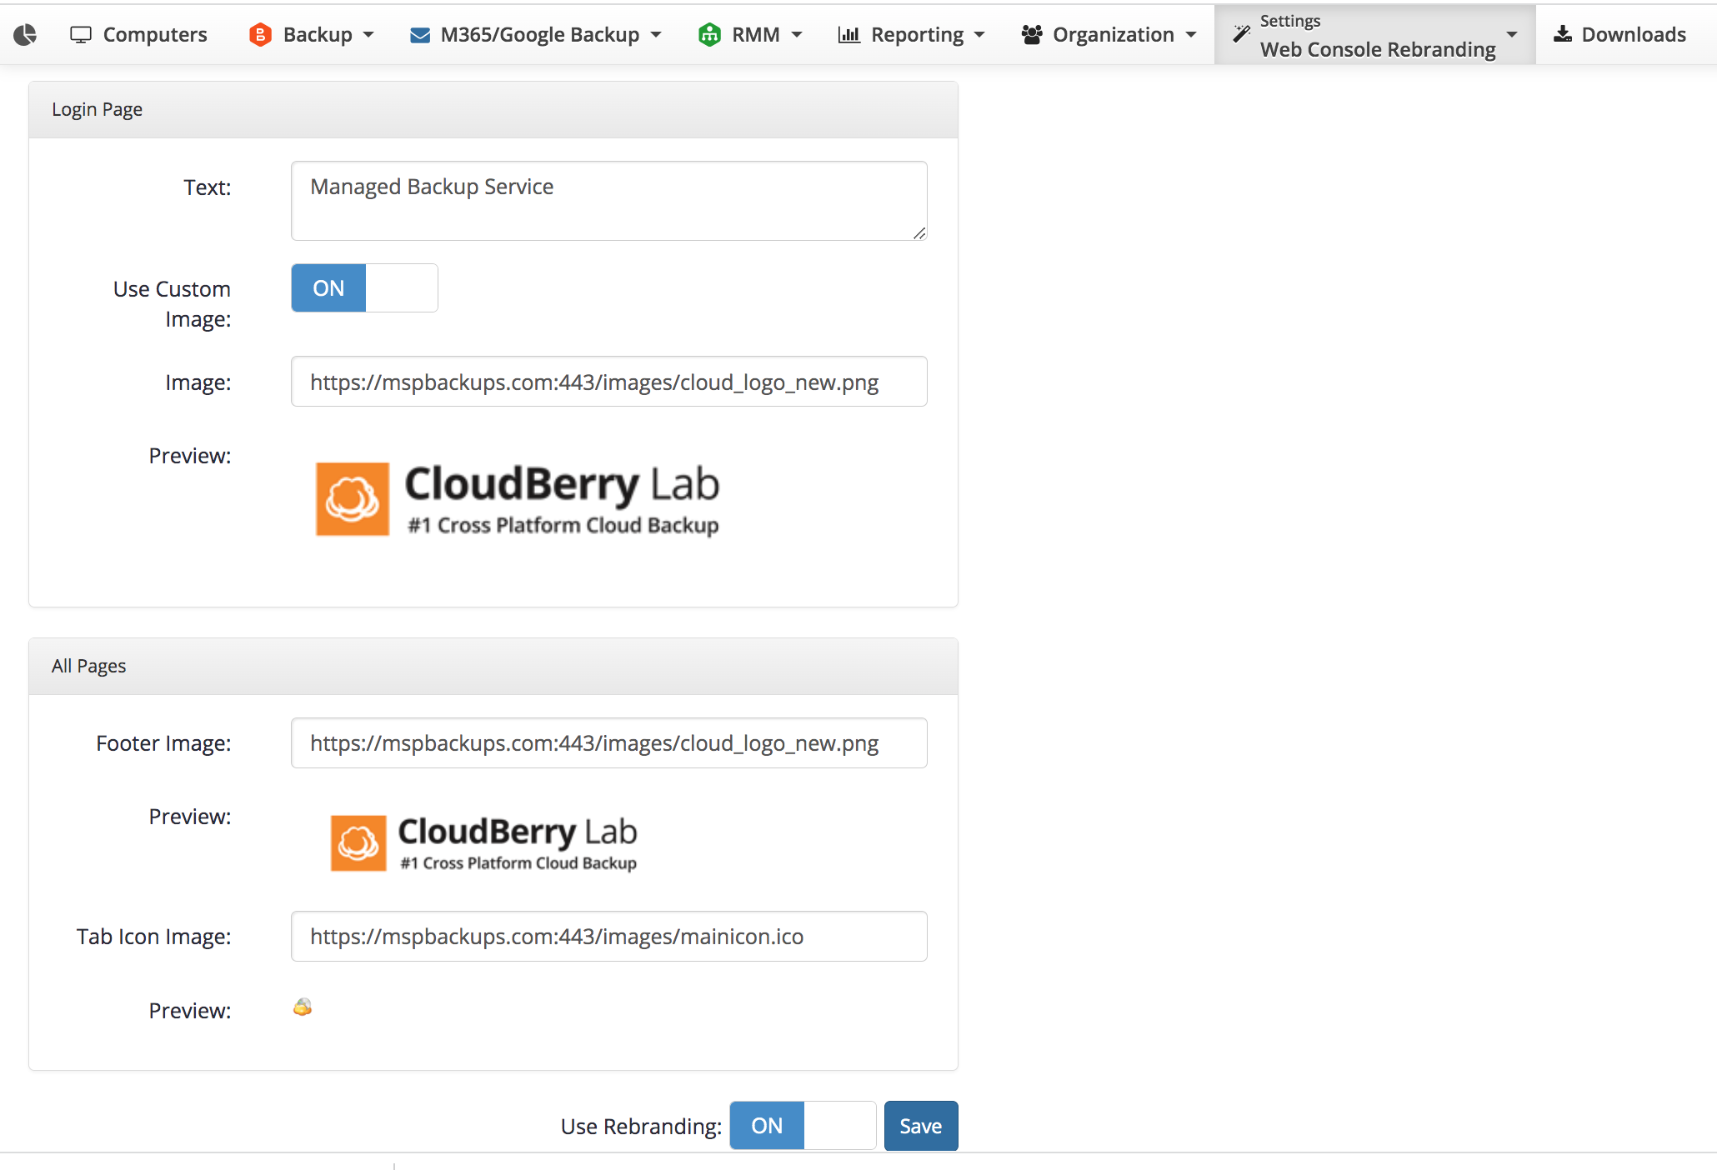Image resolution: width=1717 pixels, height=1170 pixels.
Task: Open the Reporting menu
Action: 912,35
